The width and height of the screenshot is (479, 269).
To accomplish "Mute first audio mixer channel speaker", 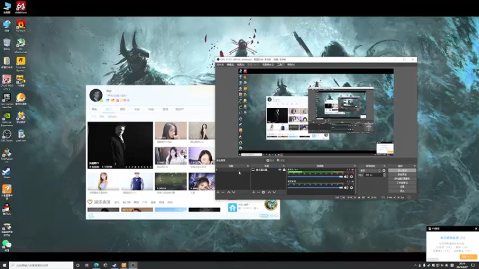I will click(346, 176).
